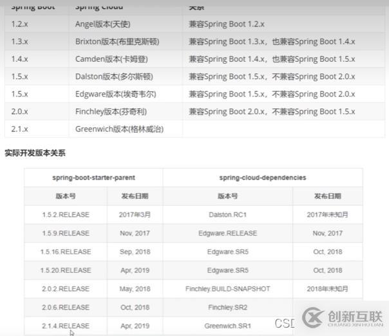Click "Apr, 2019" in the 1.5.20.RELEASE row
389x336 pixels.
pos(135,270)
